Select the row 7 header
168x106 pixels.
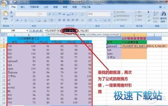4,61
